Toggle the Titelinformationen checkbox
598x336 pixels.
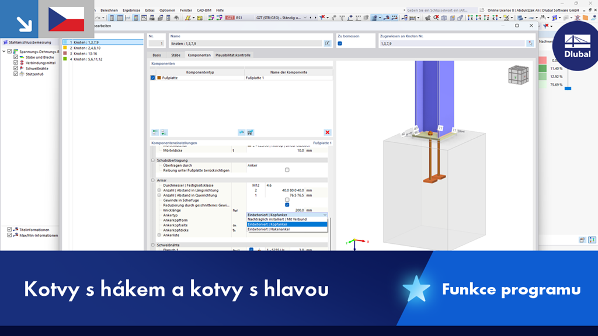click(9, 229)
